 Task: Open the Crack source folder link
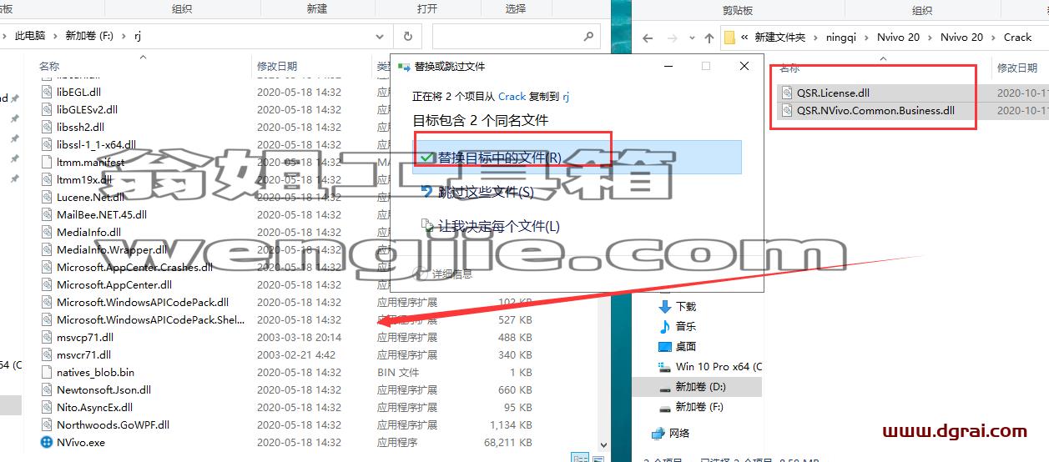(x=512, y=97)
